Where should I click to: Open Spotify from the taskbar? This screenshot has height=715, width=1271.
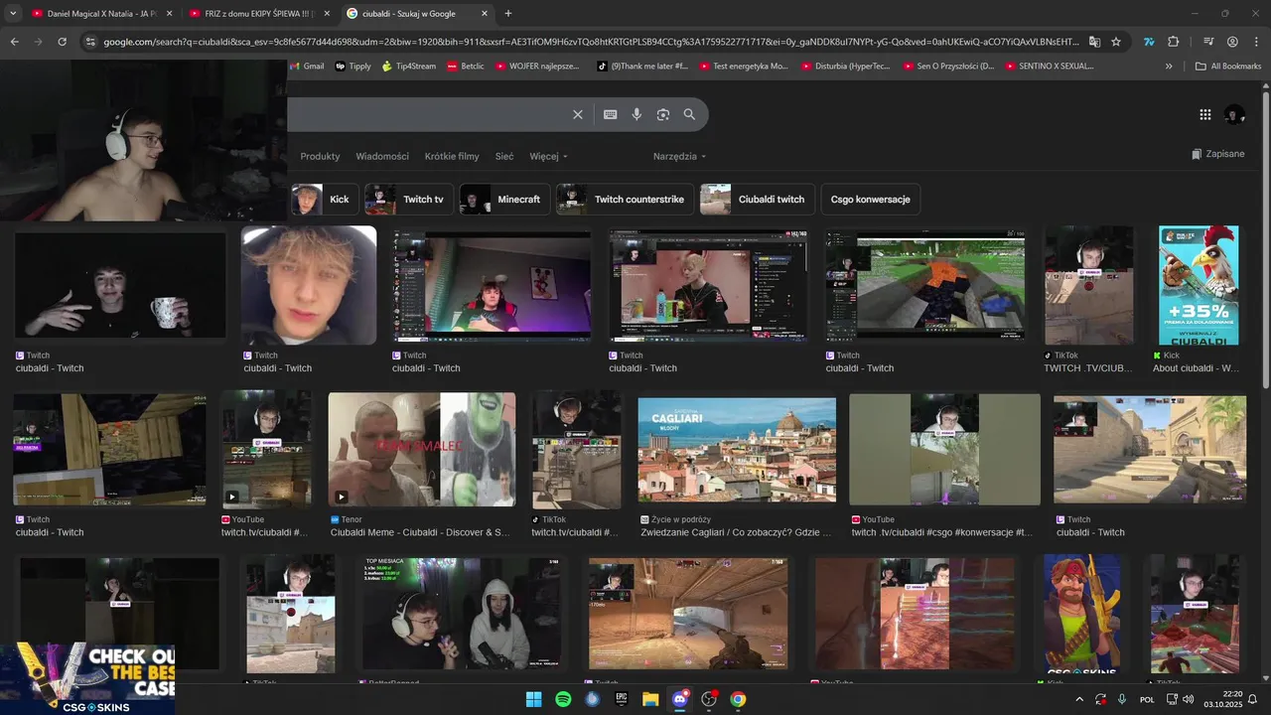(x=563, y=699)
